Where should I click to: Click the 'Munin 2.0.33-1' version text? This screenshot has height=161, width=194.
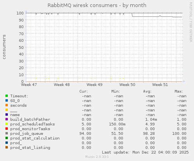tap(97, 157)
